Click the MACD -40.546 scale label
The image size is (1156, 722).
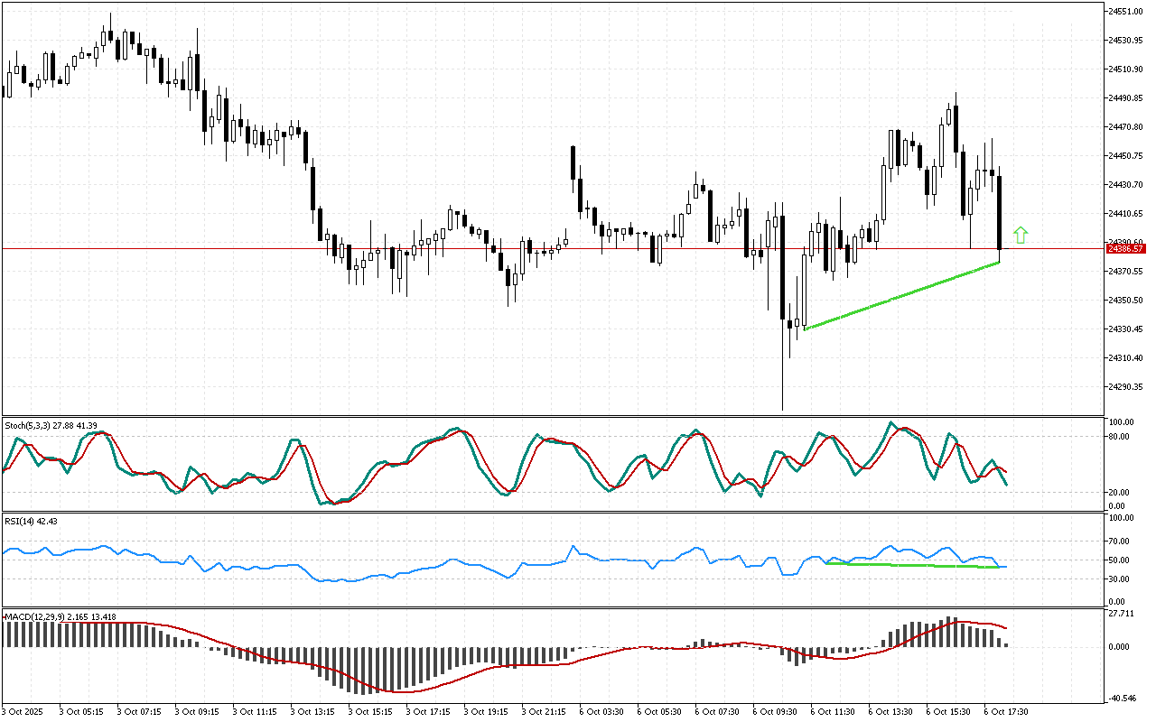click(x=1120, y=698)
